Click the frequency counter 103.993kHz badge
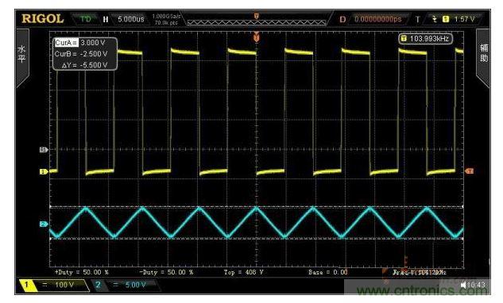This screenshot has height=303, width=503. tap(426, 39)
